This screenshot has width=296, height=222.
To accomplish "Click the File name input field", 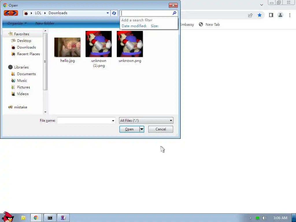I will (84, 121).
